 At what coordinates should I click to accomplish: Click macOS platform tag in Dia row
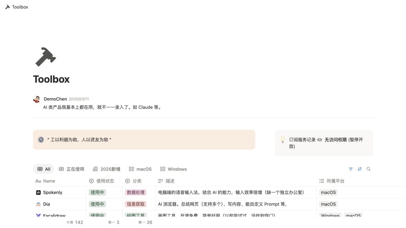[328, 204]
